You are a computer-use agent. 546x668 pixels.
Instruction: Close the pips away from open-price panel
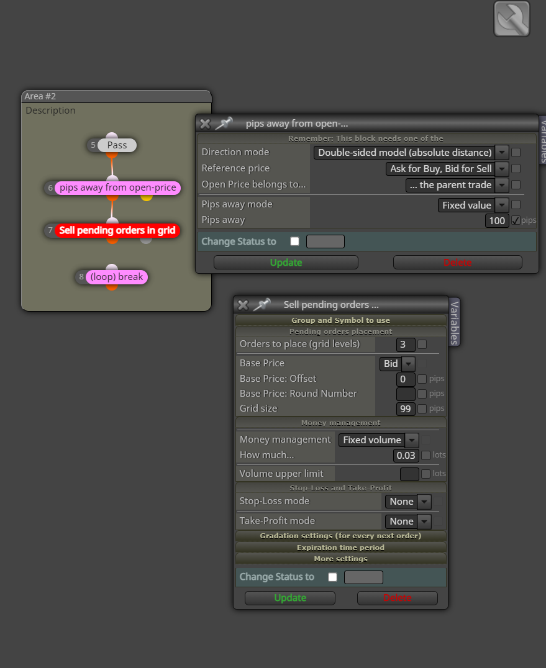click(205, 124)
